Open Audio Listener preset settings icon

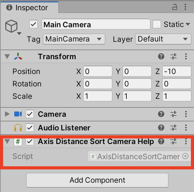click(174, 128)
